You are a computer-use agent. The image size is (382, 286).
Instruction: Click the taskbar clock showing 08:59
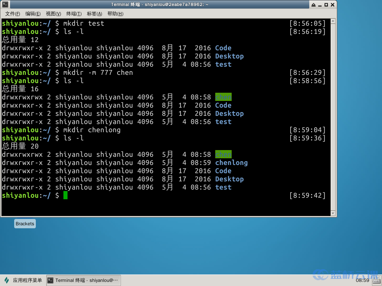click(362, 280)
